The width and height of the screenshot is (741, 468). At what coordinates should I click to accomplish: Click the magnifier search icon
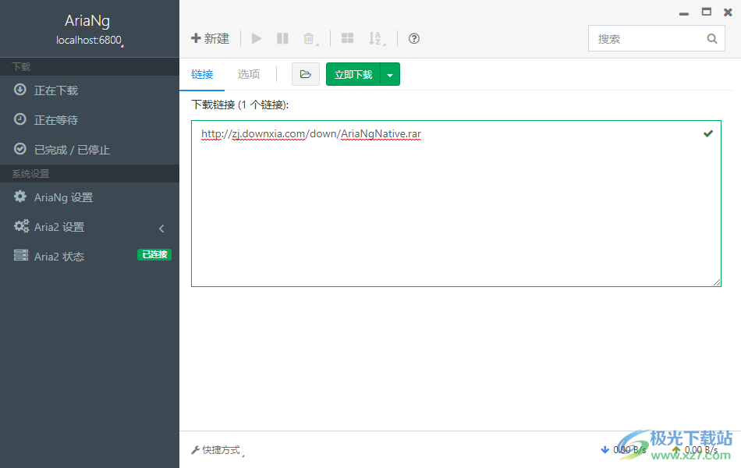point(712,39)
